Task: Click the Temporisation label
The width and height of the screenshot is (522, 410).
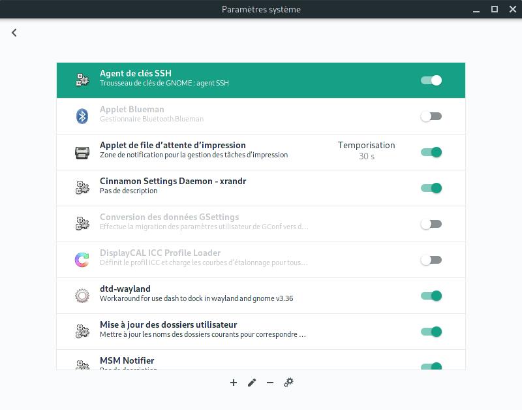Action: coord(366,145)
